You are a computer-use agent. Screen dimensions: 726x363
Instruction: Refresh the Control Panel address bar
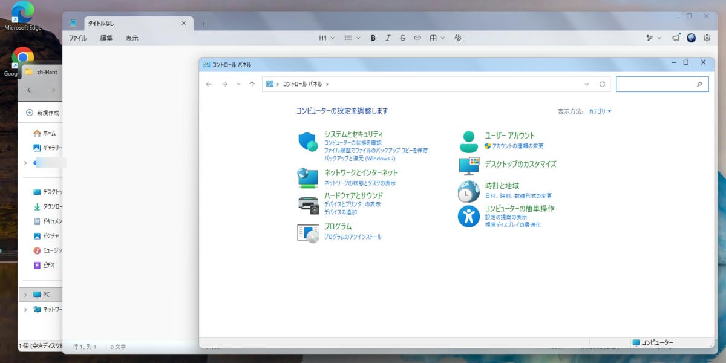[602, 84]
